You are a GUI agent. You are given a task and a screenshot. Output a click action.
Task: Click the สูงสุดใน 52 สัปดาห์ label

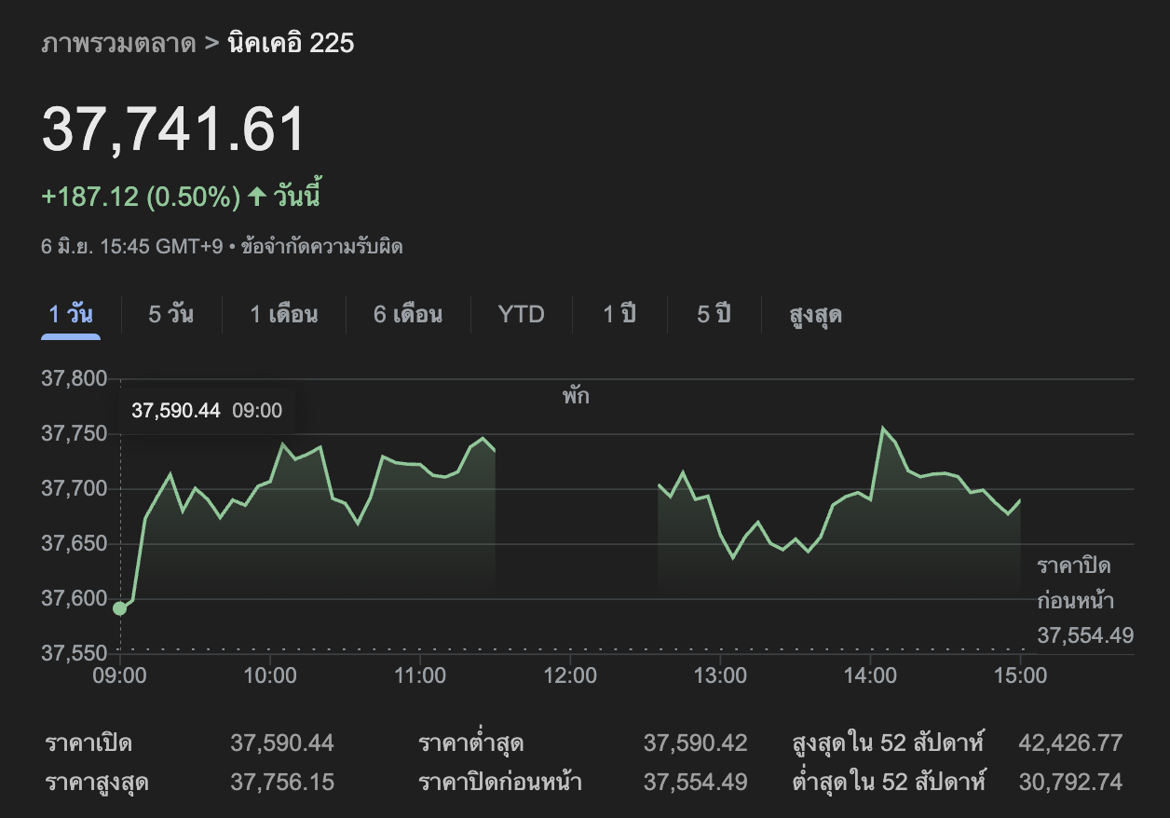[889, 743]
